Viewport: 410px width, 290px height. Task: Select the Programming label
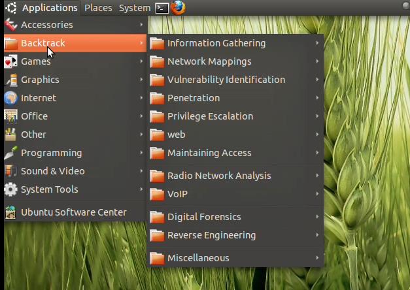(x=51, y=153)
